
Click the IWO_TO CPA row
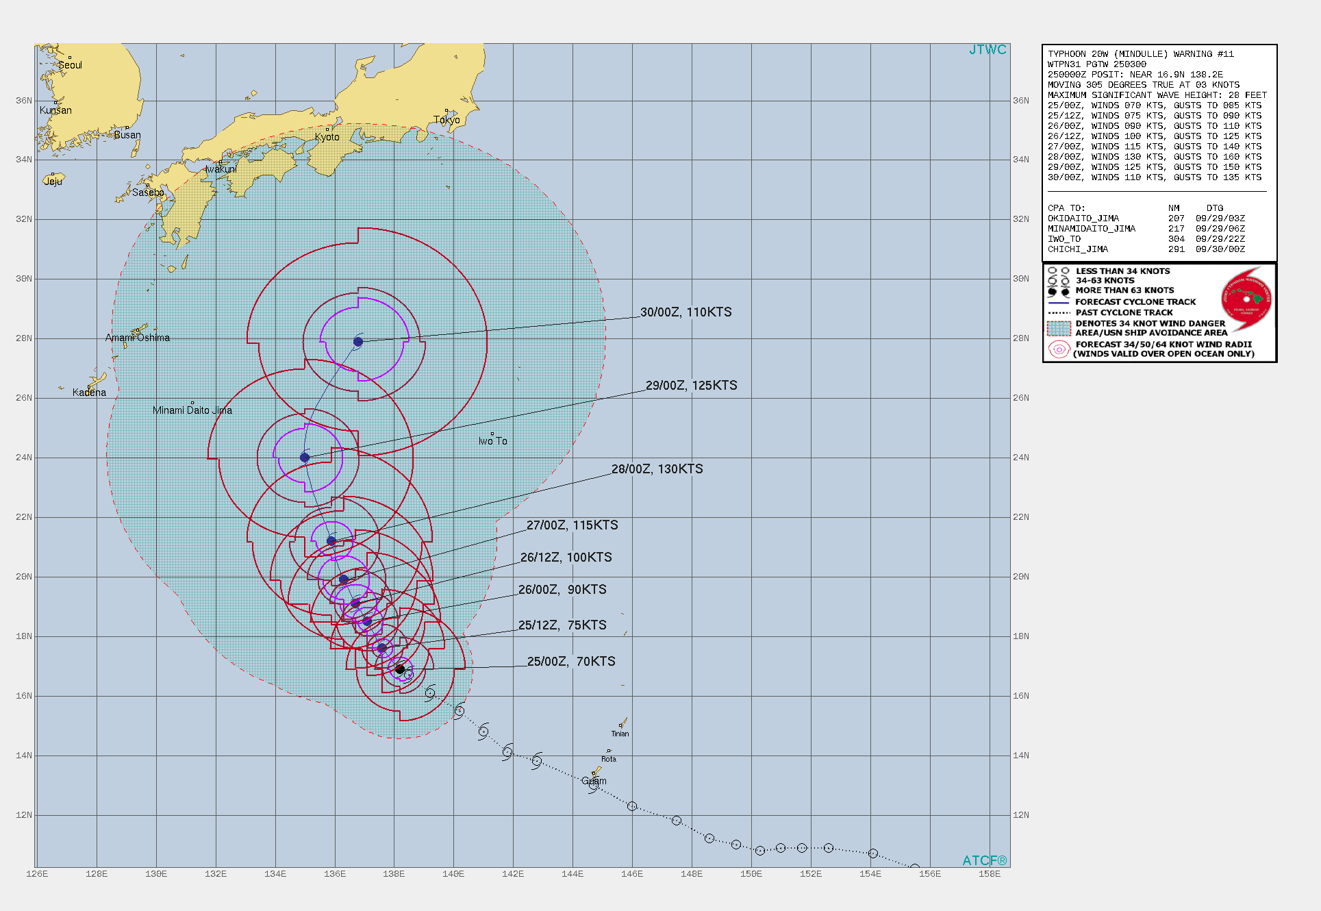click(x=1146, y=239)
